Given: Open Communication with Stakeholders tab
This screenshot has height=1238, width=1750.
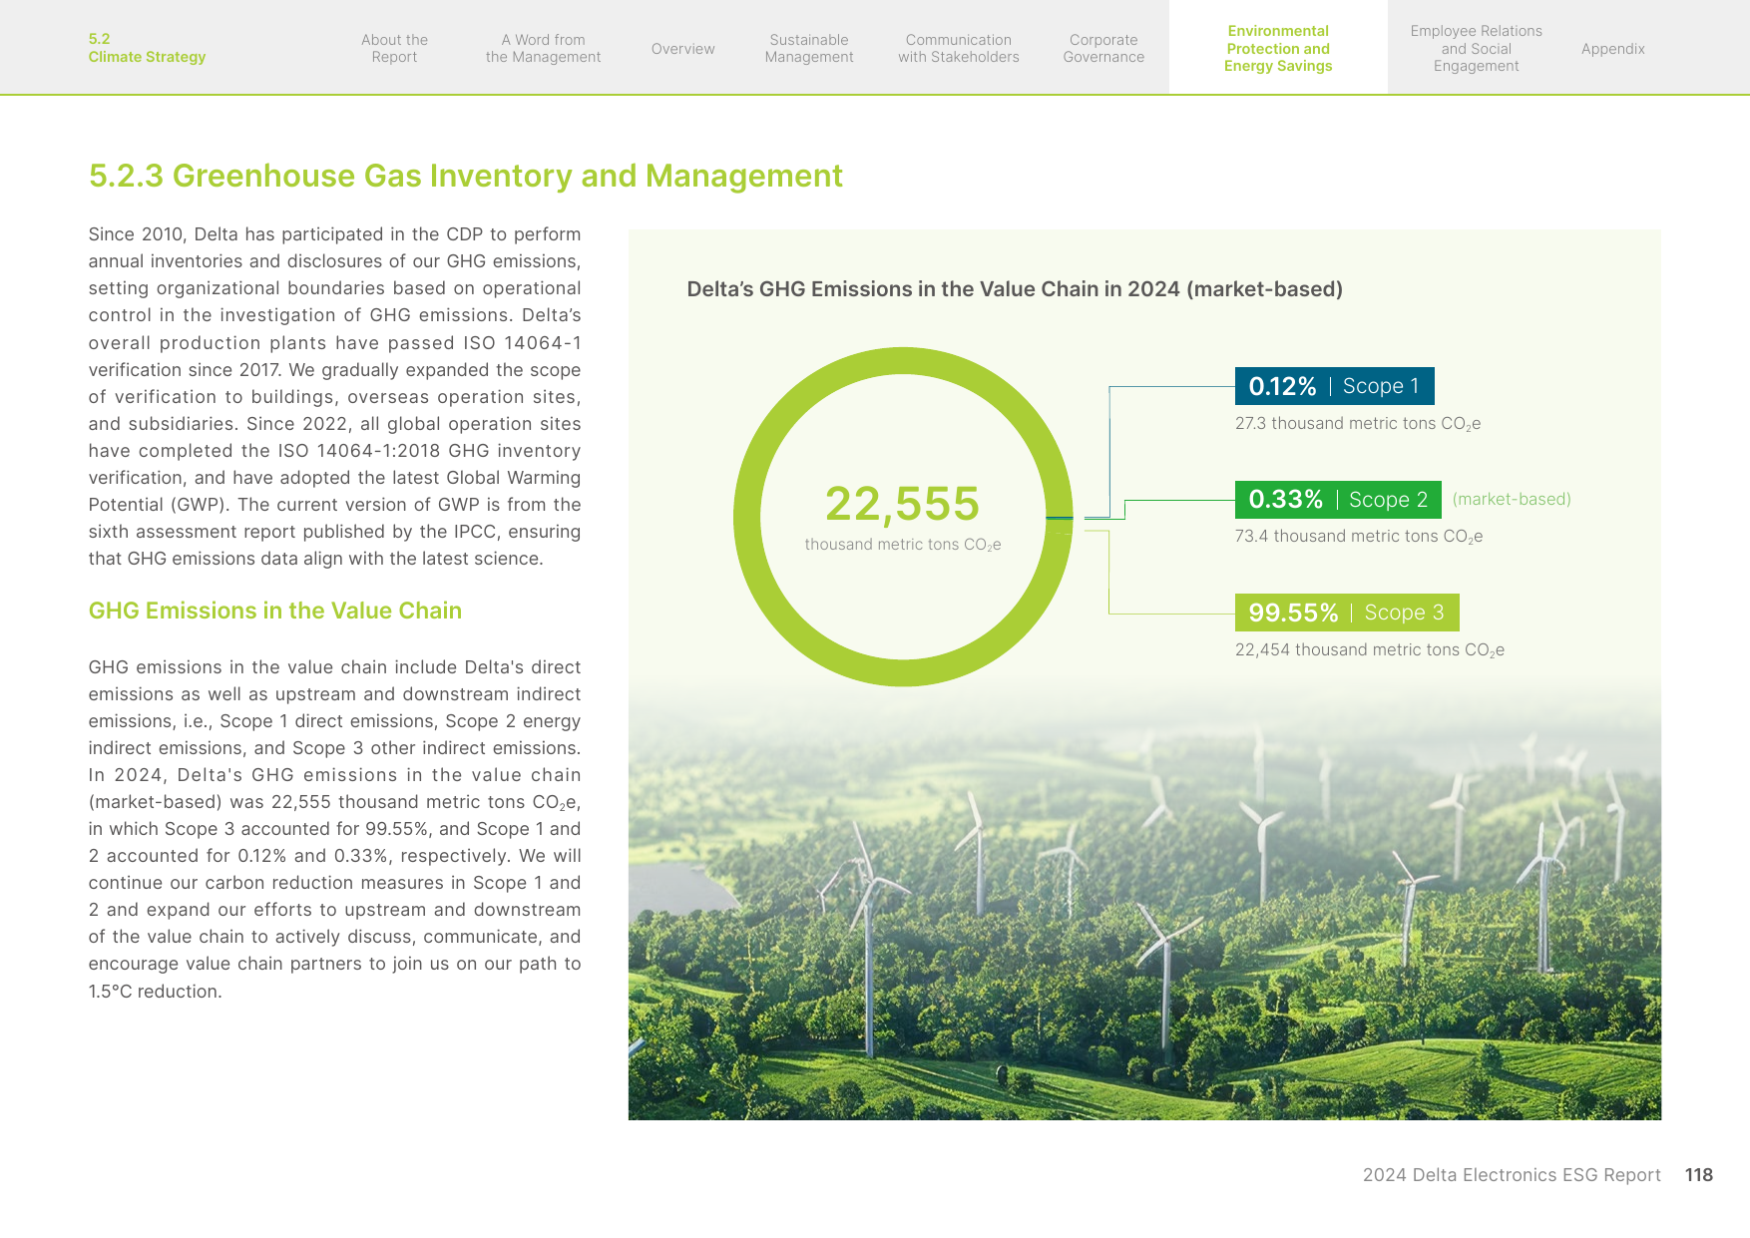Looking at the screenshot, I should pos(958,48).
